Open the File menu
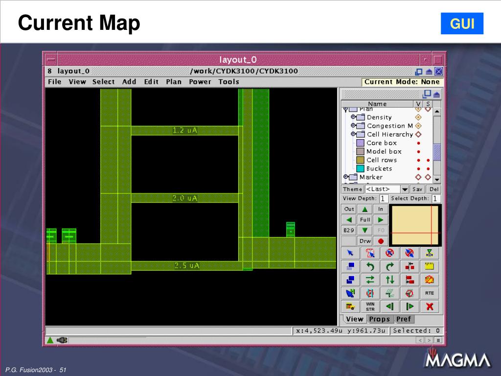The height and width of the screenshot is (376, 501). [55, 82]
